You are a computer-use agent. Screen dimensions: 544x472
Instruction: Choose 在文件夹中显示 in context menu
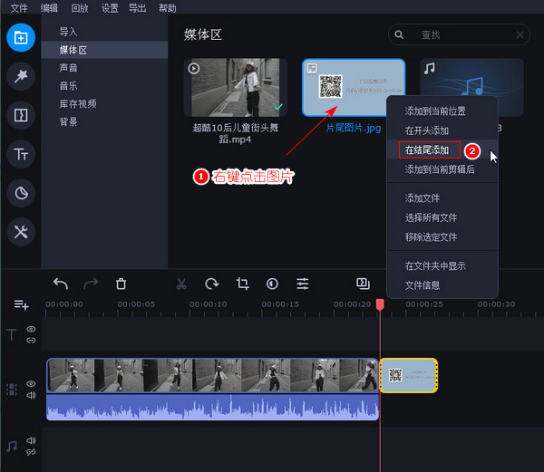[442, 265]
